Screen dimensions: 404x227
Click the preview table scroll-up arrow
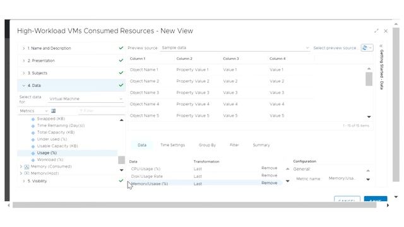(x=369, y=69)
